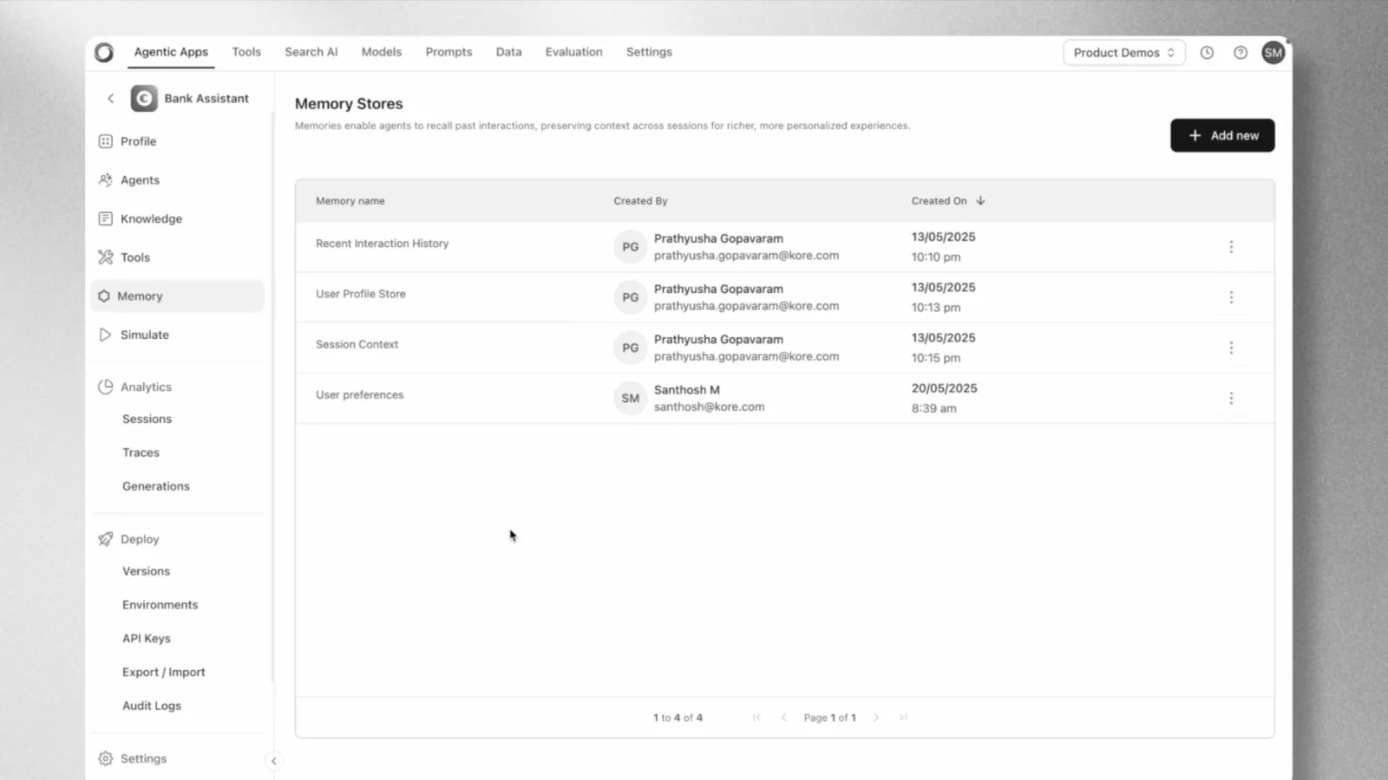Open the history clock icon
This screenshot has width=1388, height=780.
pyautogui.click(x=1207, y=53)
